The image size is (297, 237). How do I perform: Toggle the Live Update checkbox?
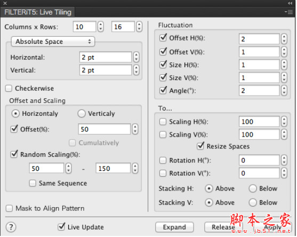(61, 226)
